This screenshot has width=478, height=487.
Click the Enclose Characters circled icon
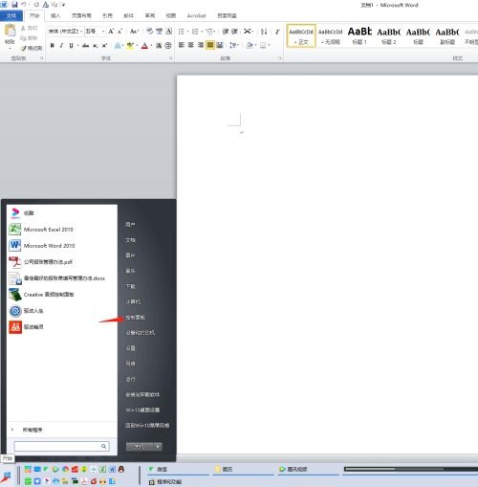click(x=168, y=46)
